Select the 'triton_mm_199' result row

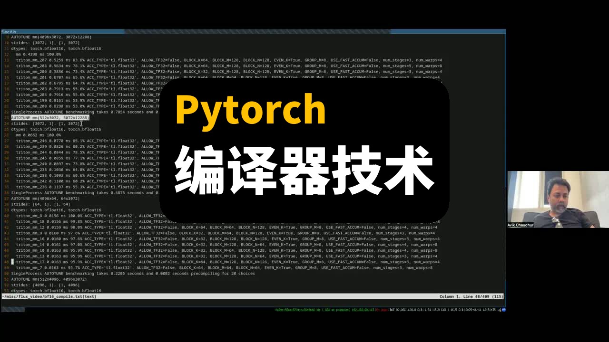point(88,100)
